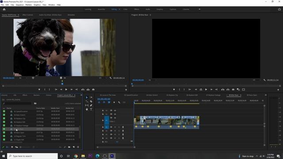Open workspace overflow chevron menu
Screen dimensions: 283x159
[199, 9]
